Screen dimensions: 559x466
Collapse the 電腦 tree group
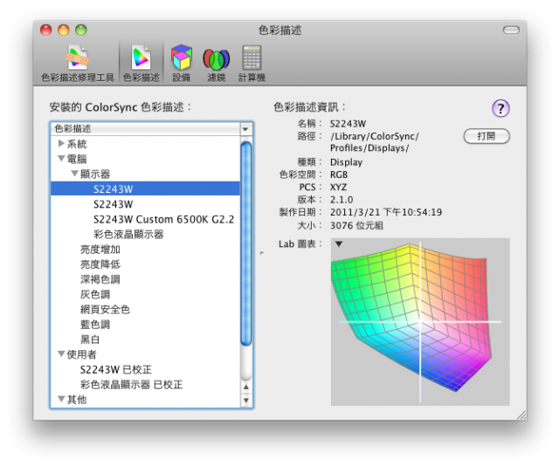click(x=61, y=159)
